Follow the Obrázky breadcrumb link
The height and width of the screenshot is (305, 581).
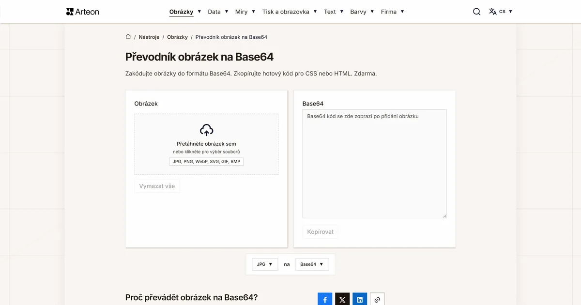[177, 37]
